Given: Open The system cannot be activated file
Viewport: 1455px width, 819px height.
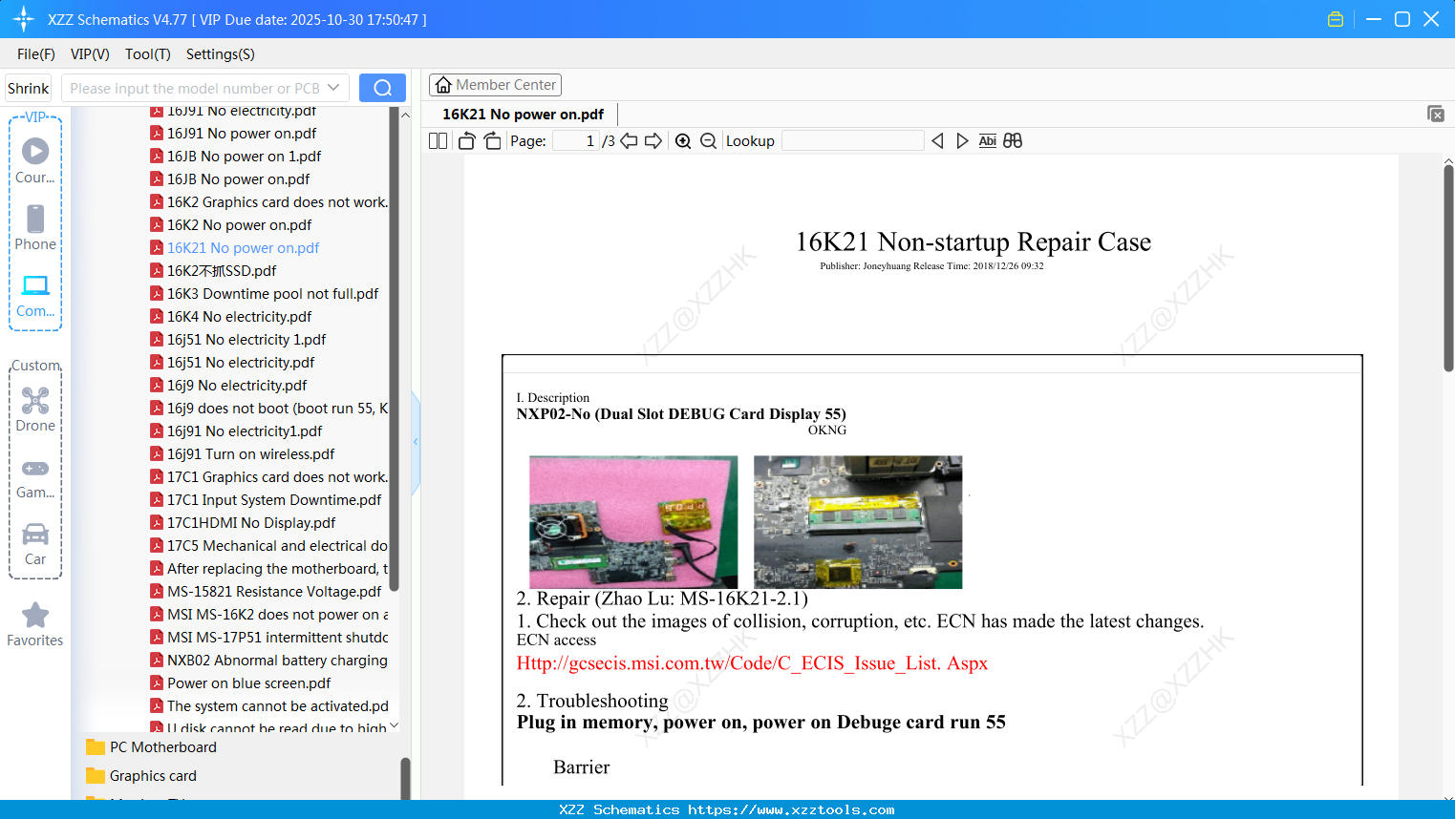Looking at the screenshot, I should 269,706.
